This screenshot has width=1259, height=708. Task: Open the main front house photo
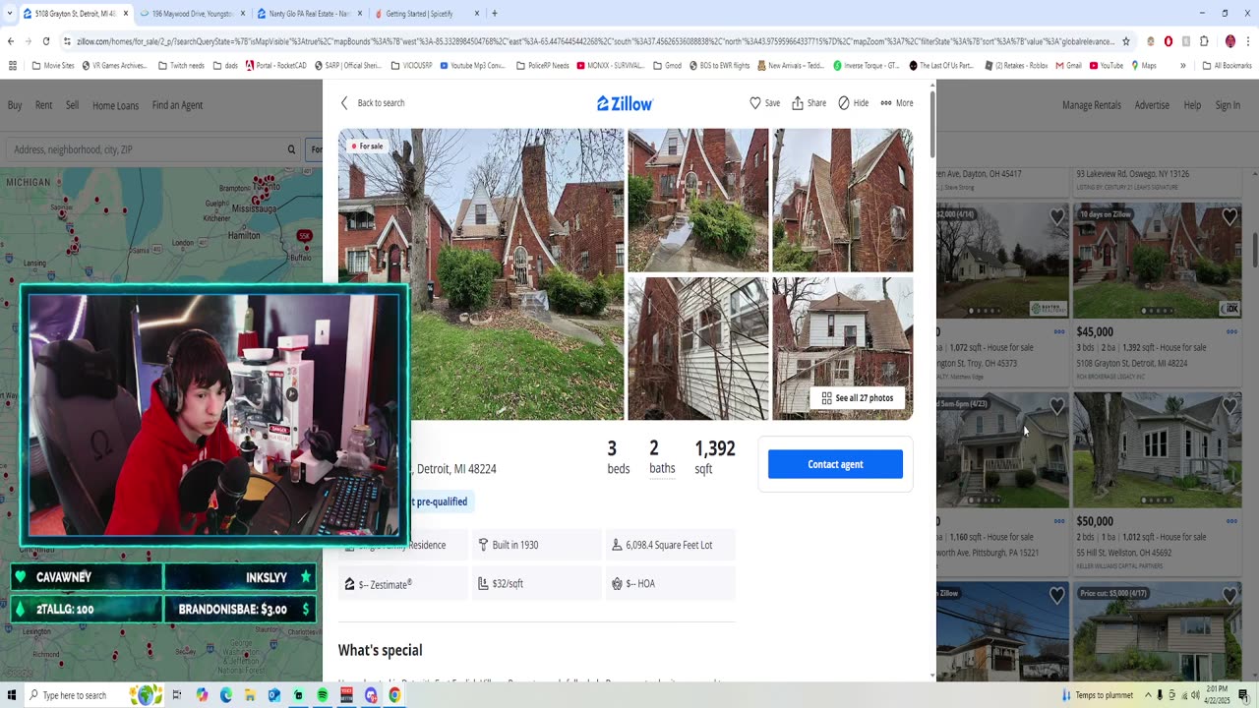click(481, 274)
